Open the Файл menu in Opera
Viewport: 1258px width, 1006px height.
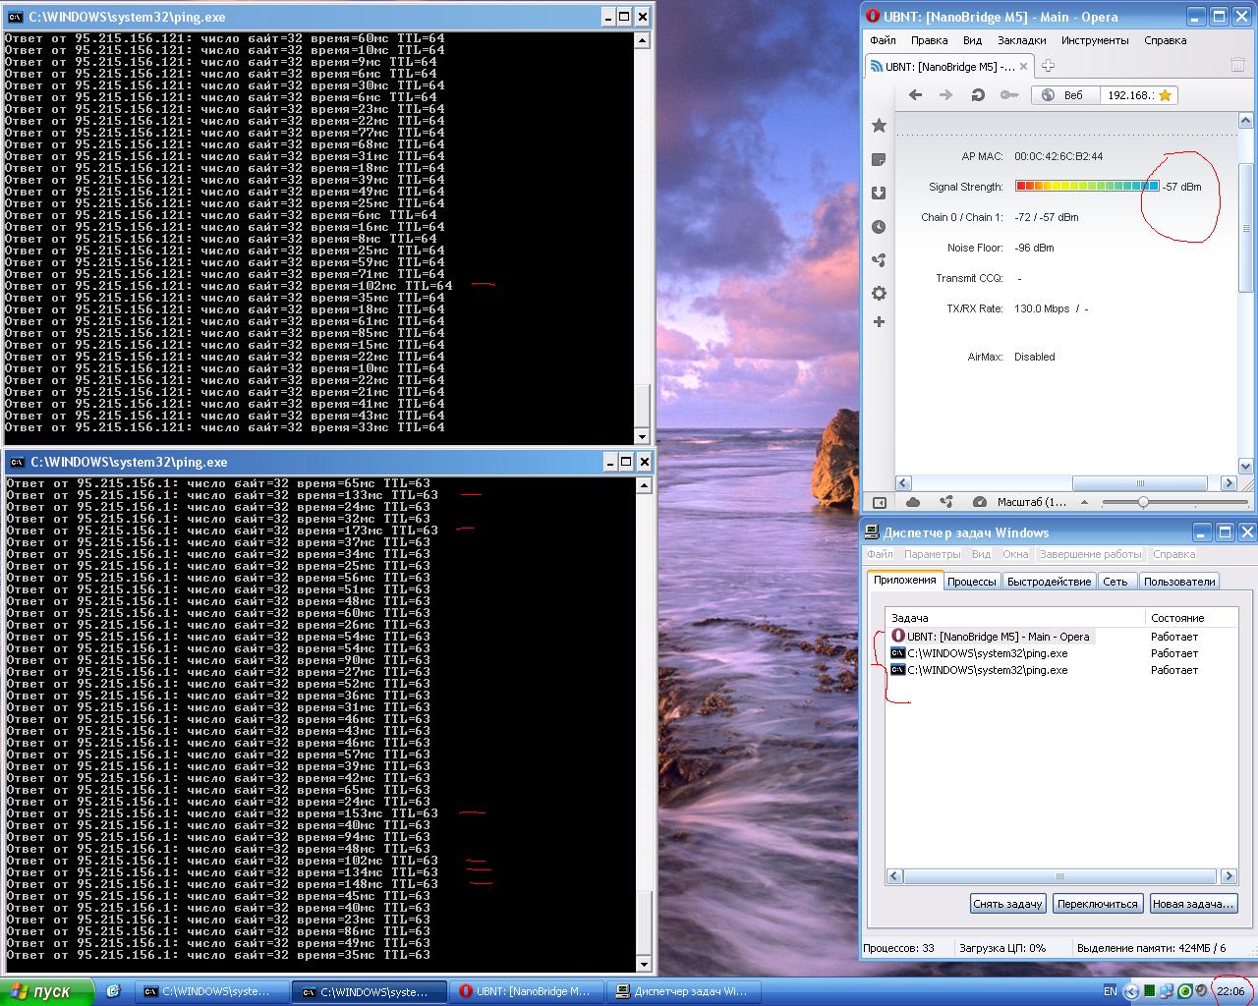point(883,40)
